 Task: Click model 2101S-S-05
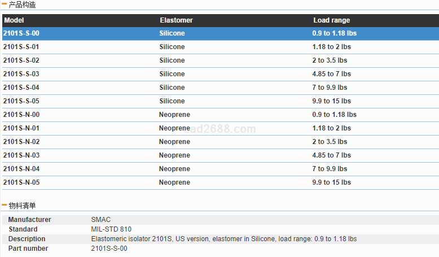(x=21, y=101)
